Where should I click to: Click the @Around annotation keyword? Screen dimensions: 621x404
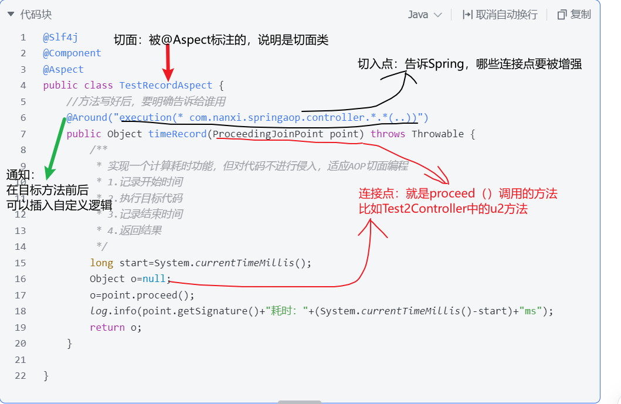tap(86, 118)
